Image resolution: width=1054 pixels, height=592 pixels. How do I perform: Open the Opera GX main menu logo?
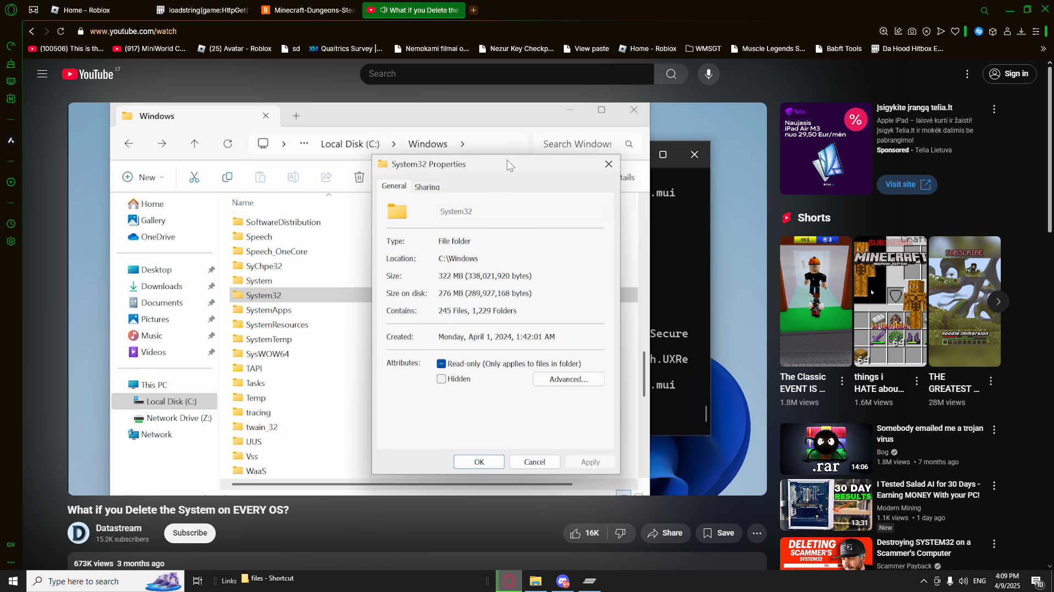[11, 10]
